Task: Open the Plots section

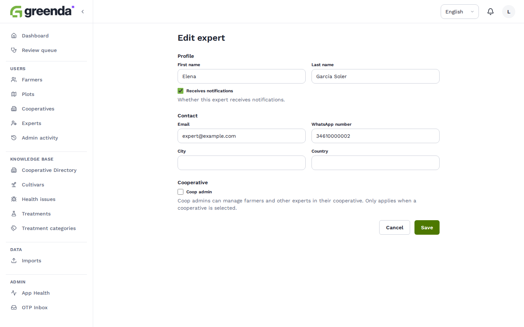Action: pos(46,94)
